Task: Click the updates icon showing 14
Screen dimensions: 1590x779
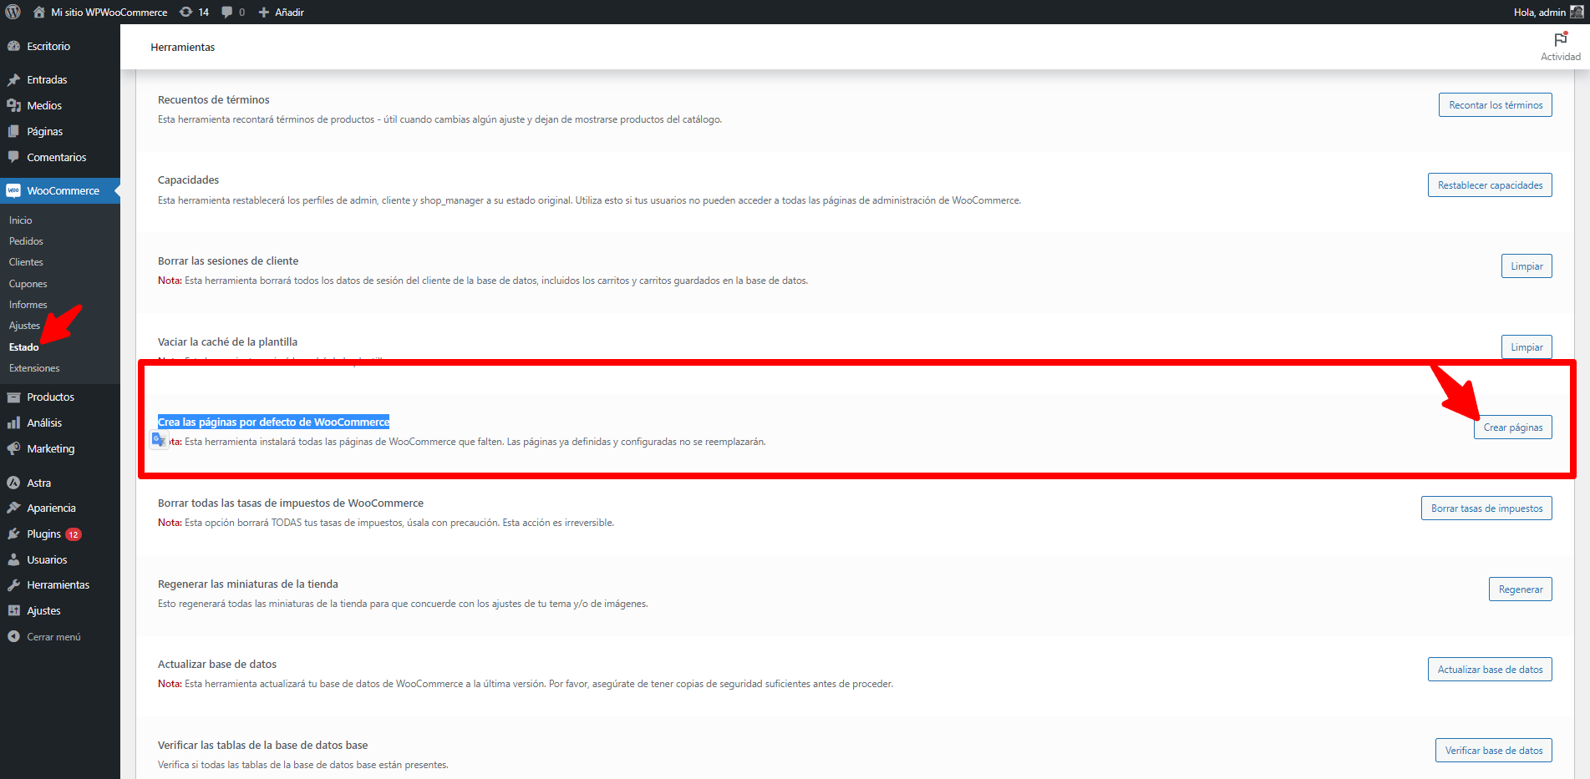Action: coord(185,12)
